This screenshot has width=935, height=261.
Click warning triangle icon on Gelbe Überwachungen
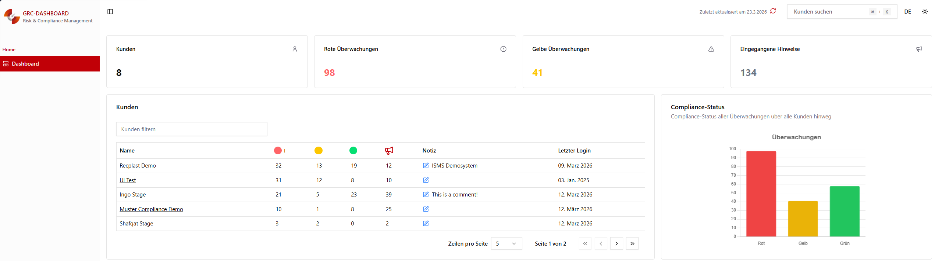[711, 49]
